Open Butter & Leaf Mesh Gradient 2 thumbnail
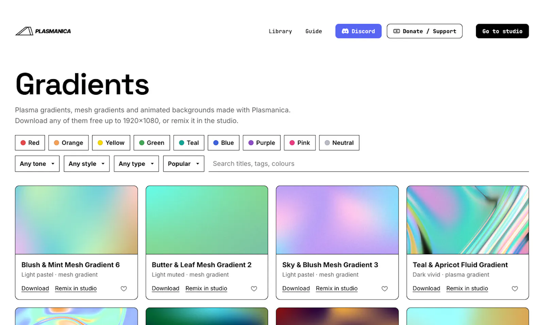 tap(207, 220)
